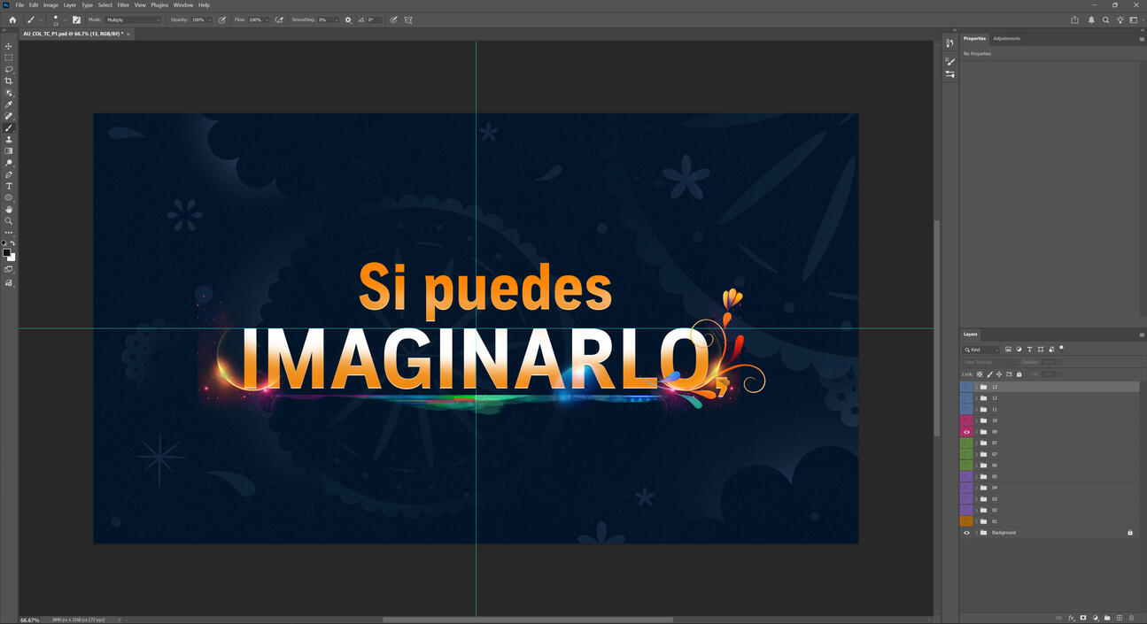Select the Move tool
The width and height of the screenshot is (1147, 624).
pos(9,46)
